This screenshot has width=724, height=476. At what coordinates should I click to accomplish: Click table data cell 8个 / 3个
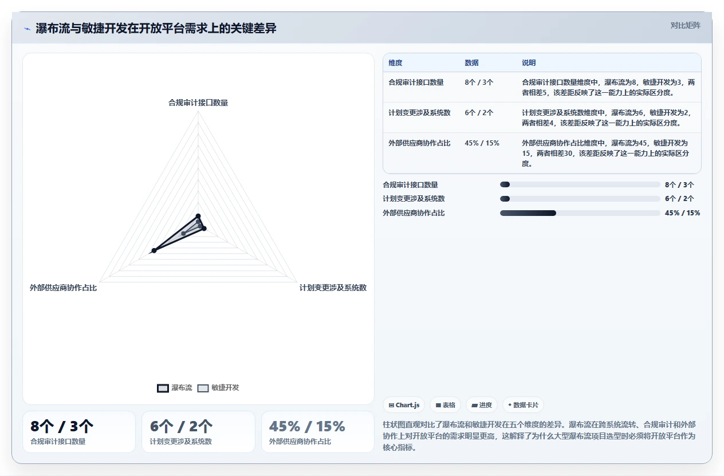click(x=479, y=82)
